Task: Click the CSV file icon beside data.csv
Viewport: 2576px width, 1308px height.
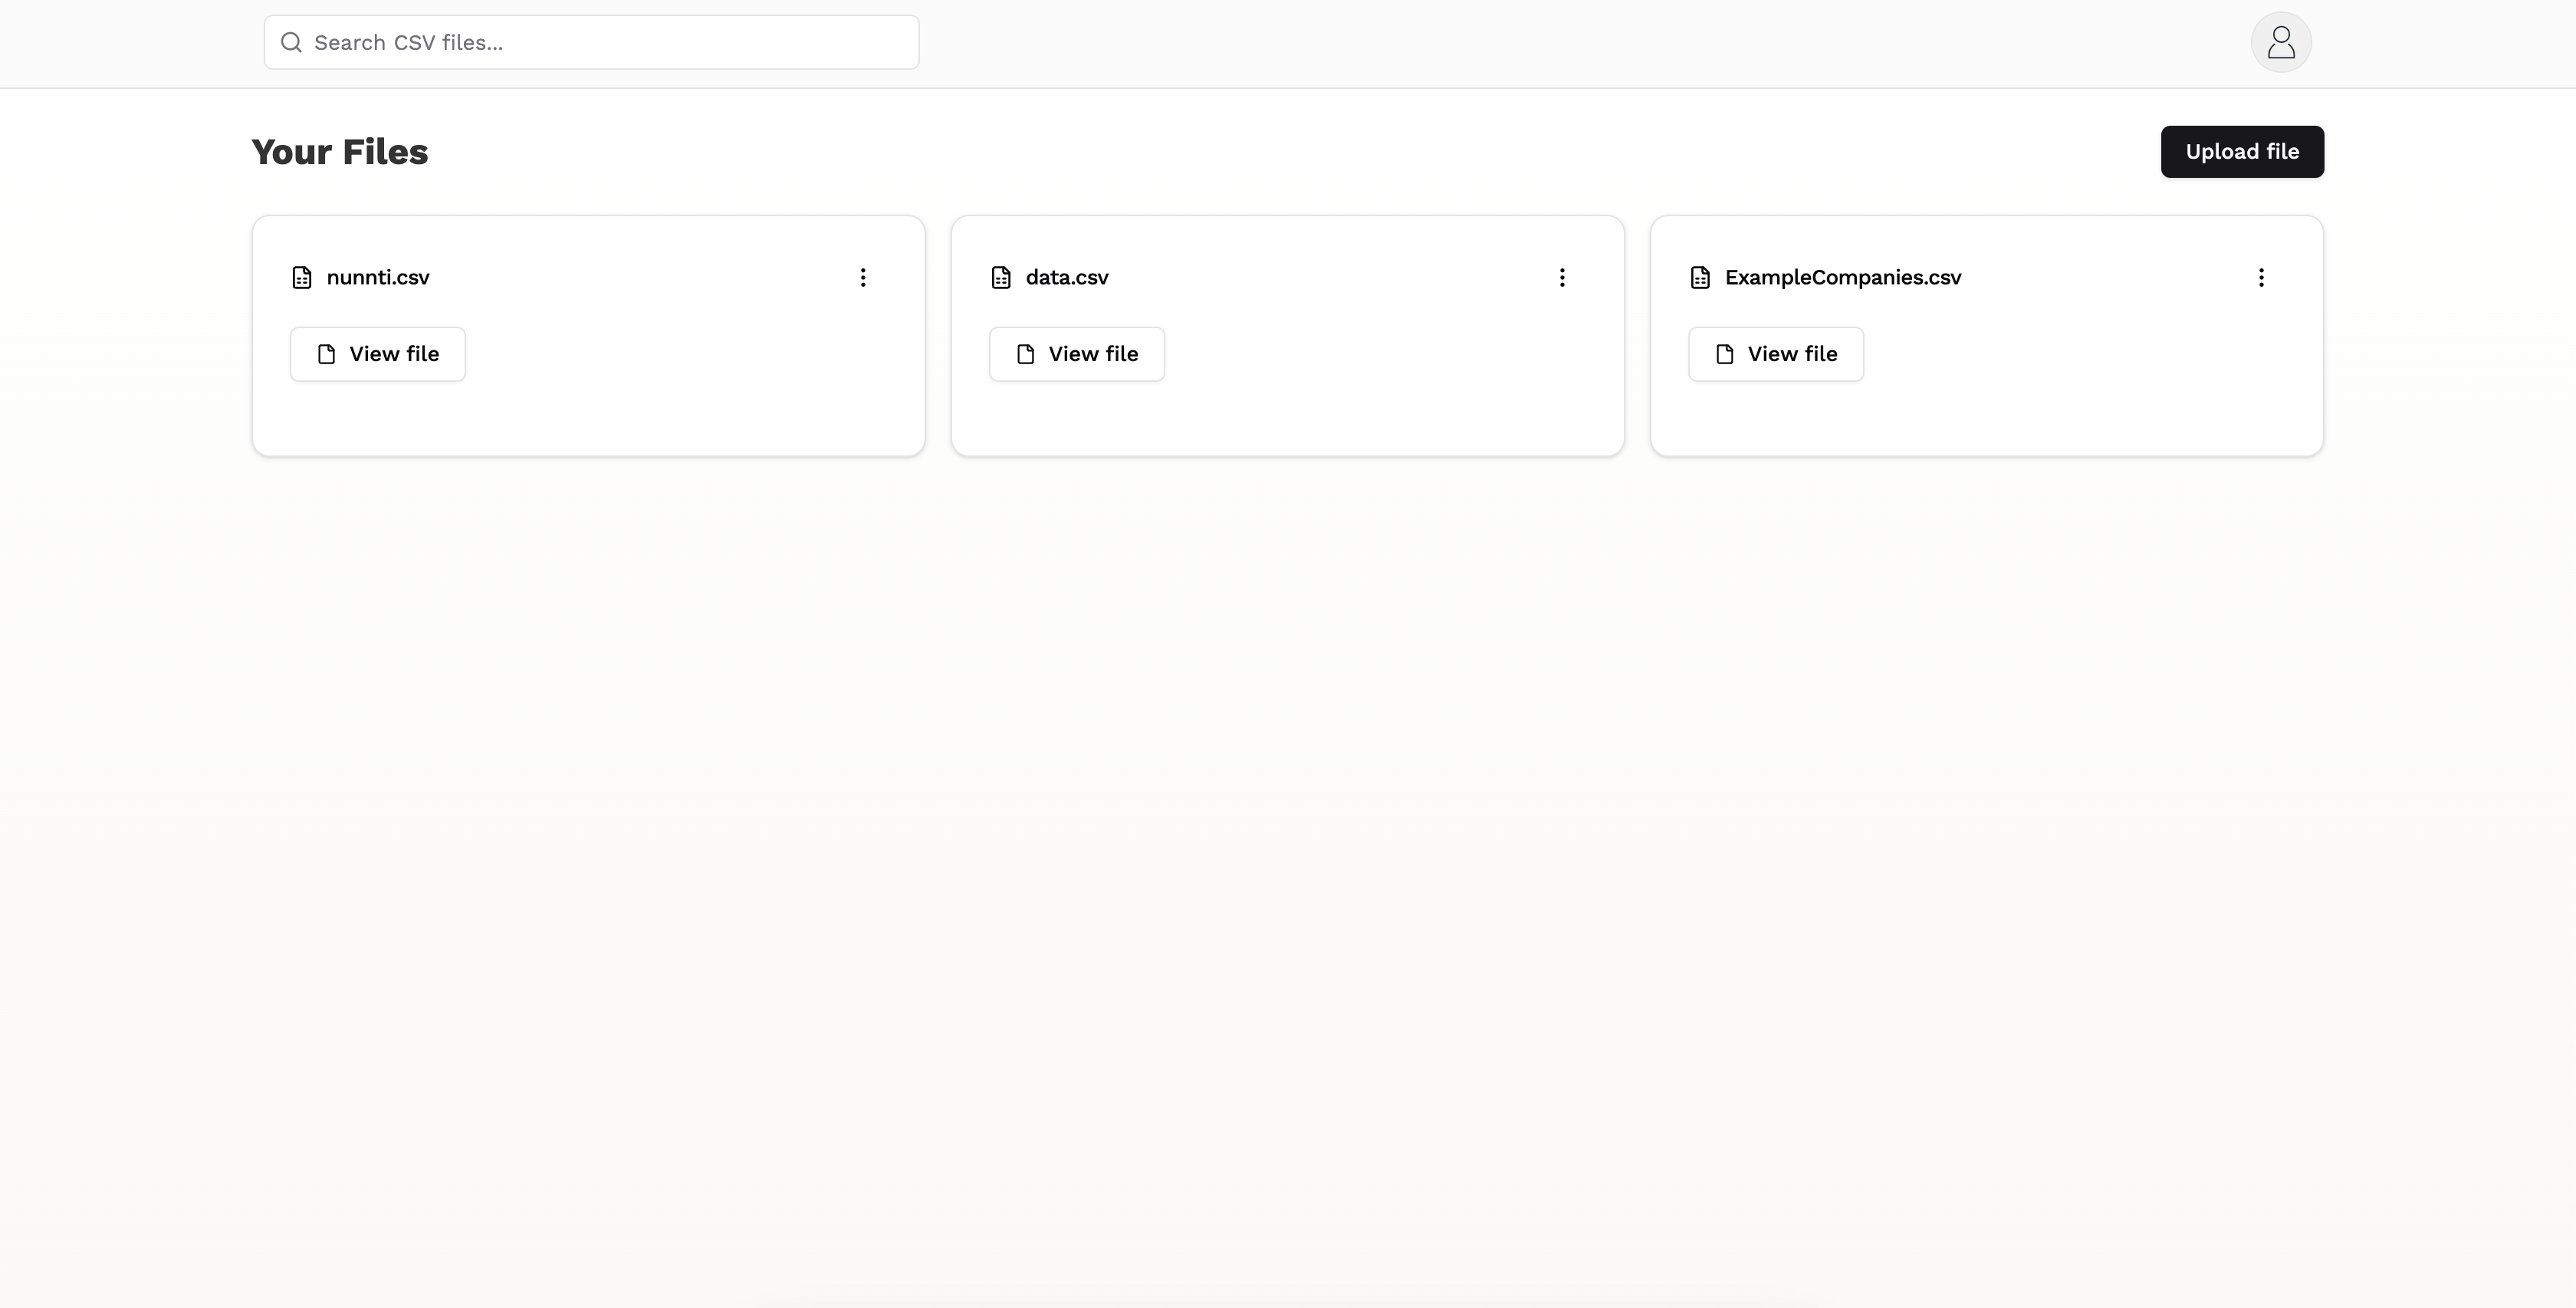Action: click(x=1001, y=277)
